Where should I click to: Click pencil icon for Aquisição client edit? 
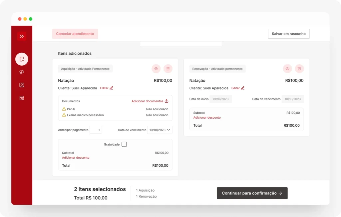pyautogui.click(x=111, y=88)
